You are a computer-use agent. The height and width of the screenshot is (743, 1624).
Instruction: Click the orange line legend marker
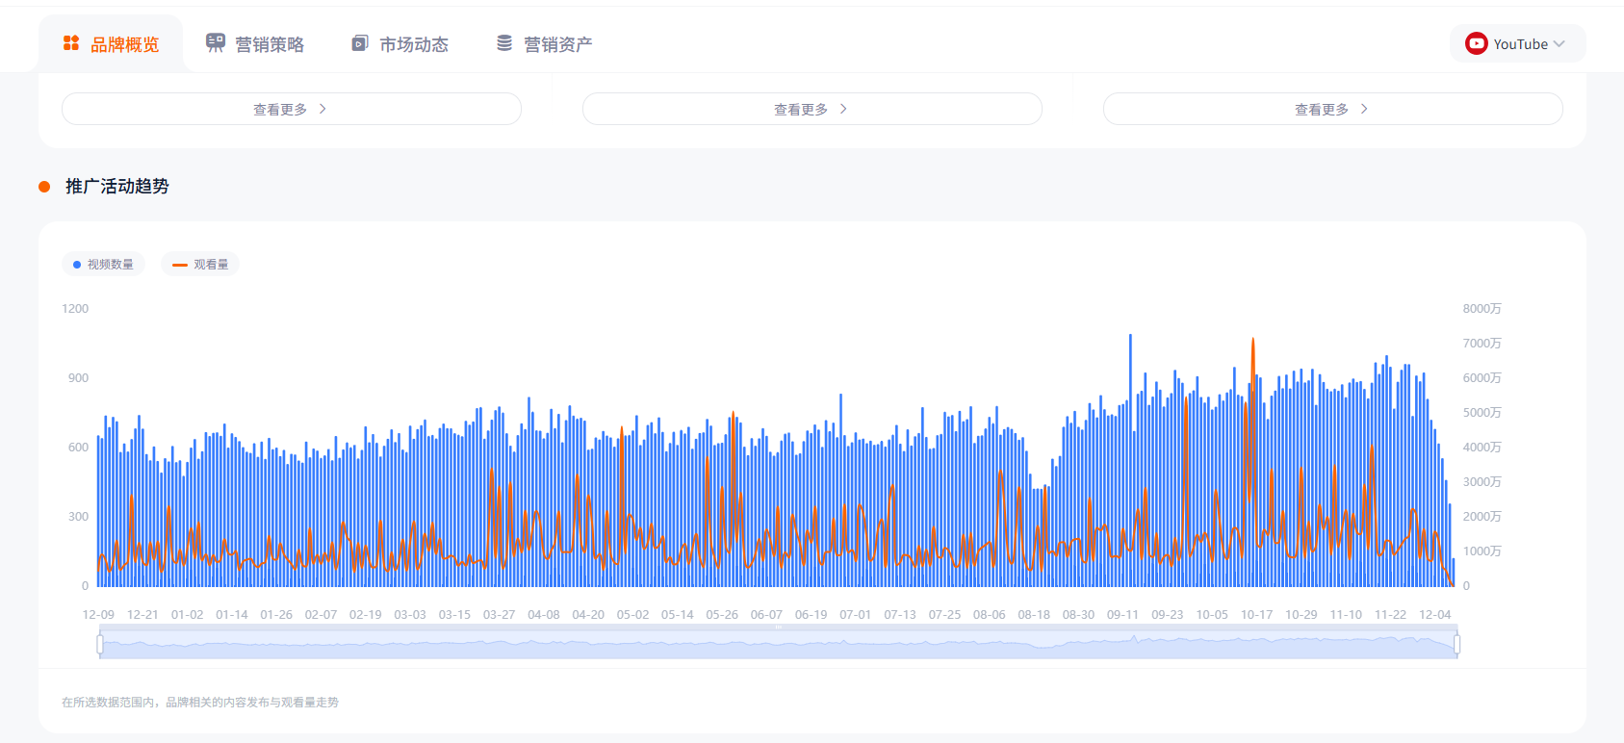pyautogui.click(x=180, y=265)
